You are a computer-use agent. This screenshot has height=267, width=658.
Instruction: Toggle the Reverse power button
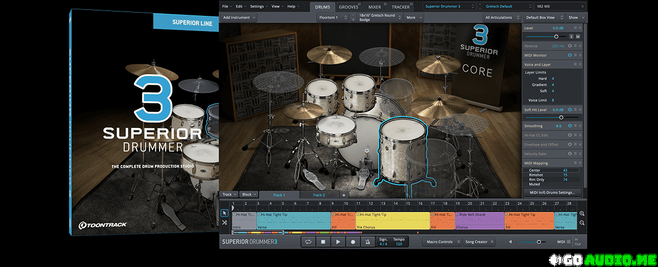coord(570,46)
